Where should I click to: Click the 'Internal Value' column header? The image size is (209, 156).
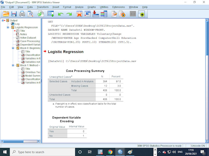[x=77, y=127]
